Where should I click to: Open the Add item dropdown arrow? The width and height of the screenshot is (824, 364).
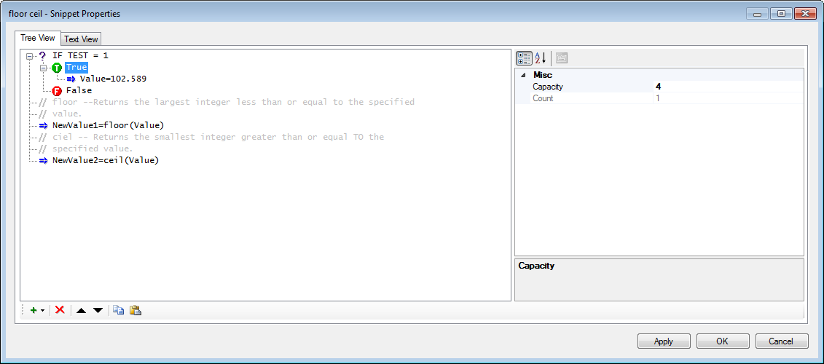click(42, 311)
